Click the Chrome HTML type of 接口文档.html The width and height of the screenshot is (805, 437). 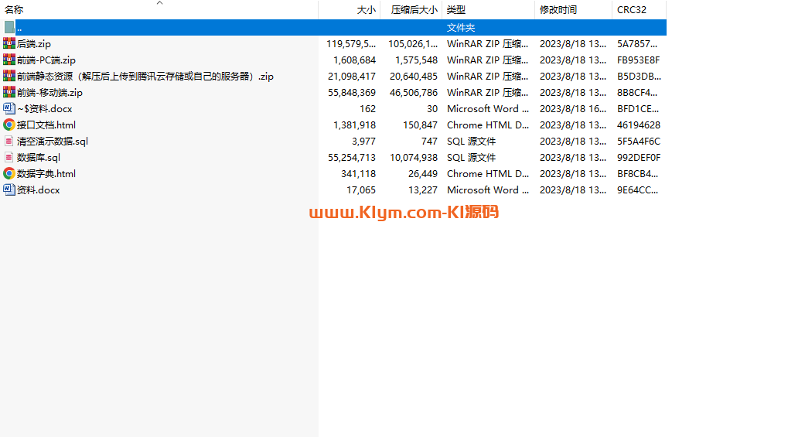point(488,125)
